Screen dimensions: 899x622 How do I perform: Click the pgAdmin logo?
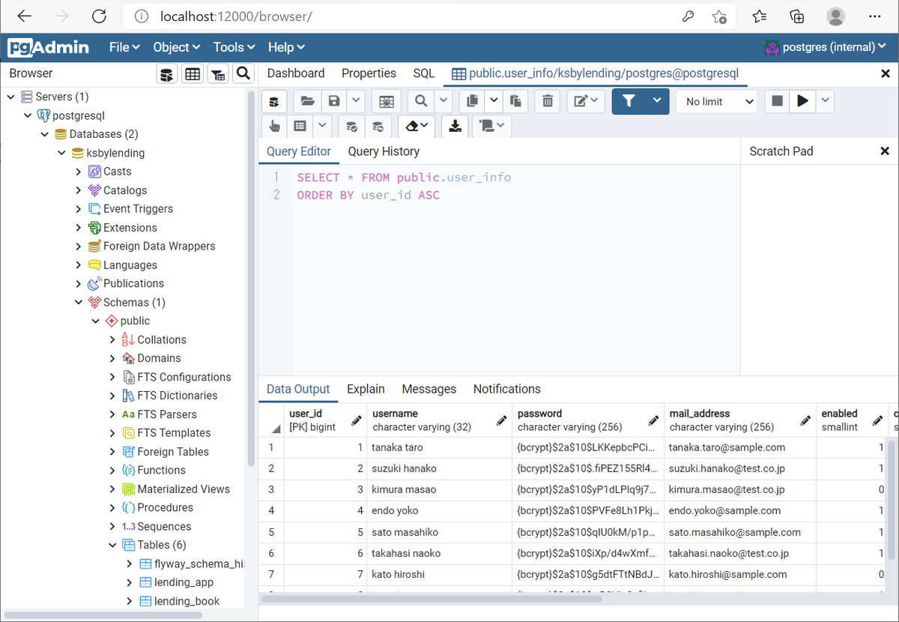click(49, 47)
